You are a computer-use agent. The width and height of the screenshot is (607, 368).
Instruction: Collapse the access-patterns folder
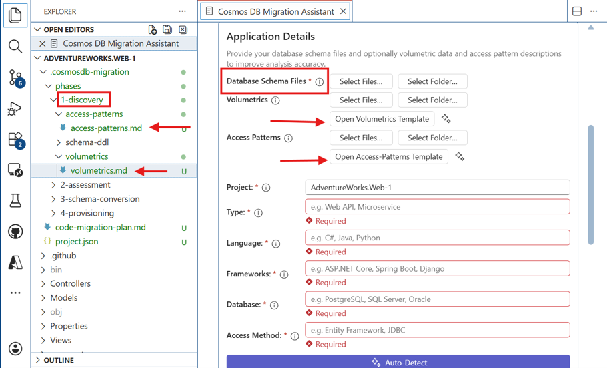click(x=59, y=114)
